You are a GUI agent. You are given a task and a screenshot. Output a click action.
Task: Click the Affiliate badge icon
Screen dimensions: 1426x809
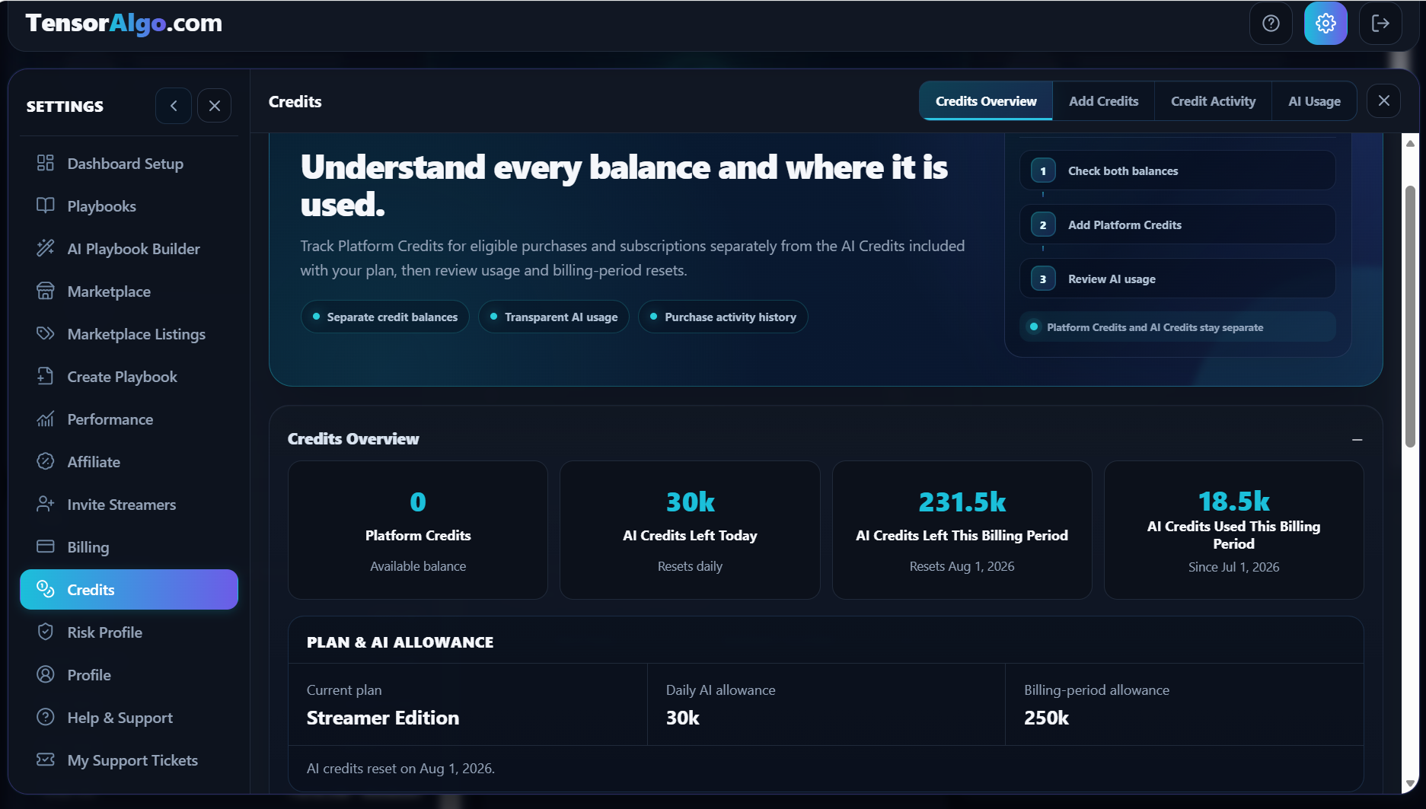pyautogui.click(x=46, y=461)
